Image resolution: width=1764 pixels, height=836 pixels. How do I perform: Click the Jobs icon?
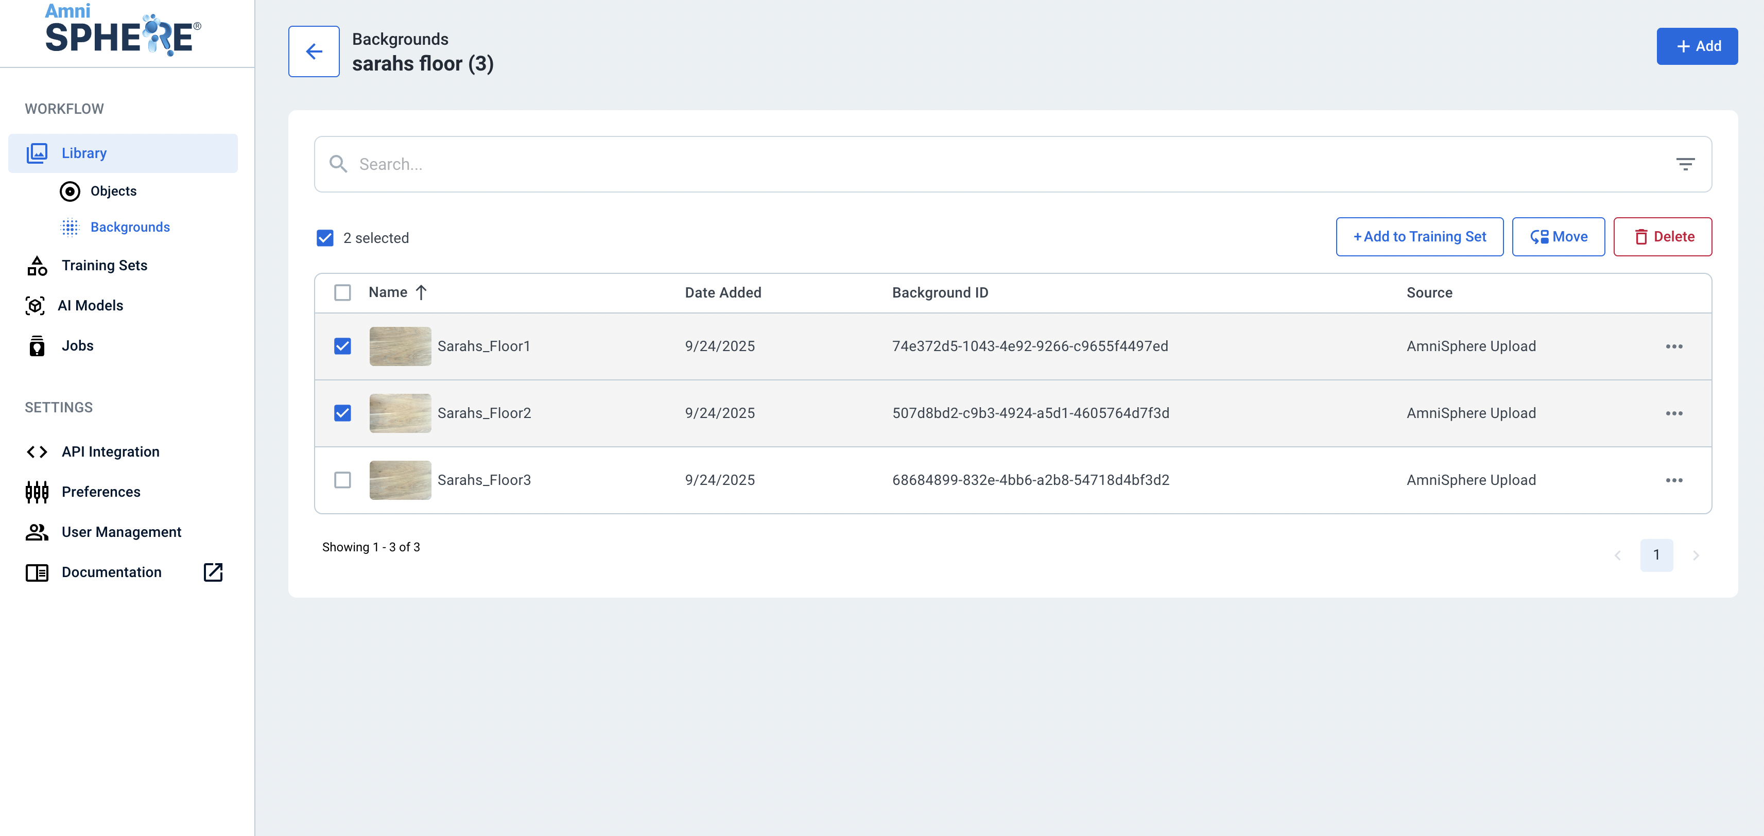point(37,346)
